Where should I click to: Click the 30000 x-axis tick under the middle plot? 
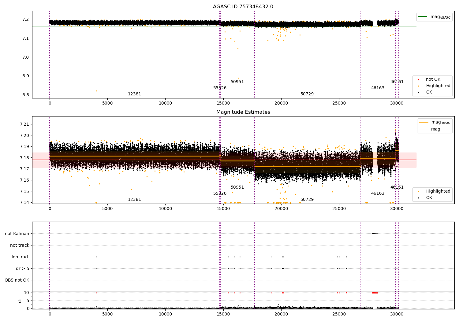(397, 209)
